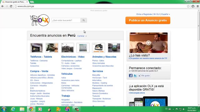Viewport: 200px width, 112px height.
Task: Click Electrodomésticos link
Action: coord(37,91)
